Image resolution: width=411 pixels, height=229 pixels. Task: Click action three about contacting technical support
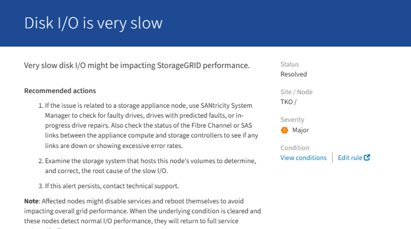coord(112,186)
